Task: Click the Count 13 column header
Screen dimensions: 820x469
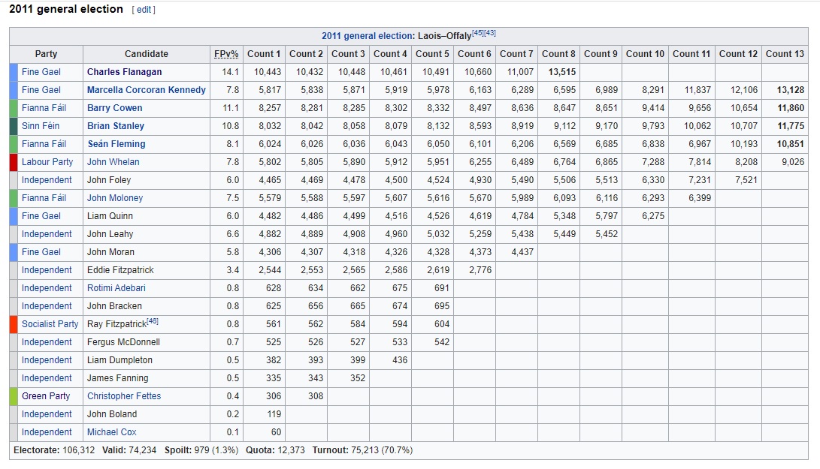Action: (x=785, y=54)
